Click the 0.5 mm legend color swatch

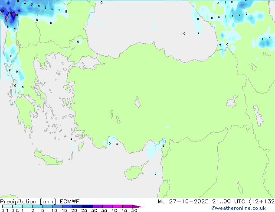click(x=17, y=206)
